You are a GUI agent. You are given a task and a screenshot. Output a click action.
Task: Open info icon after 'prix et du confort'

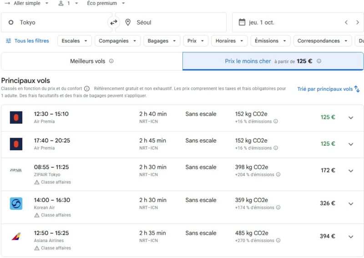pyautogui.click(x=87, y=88)
